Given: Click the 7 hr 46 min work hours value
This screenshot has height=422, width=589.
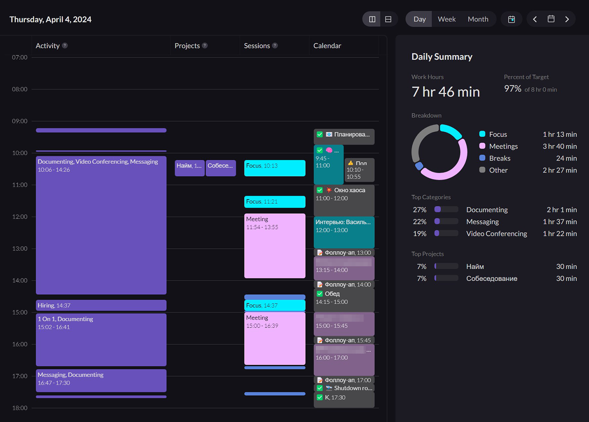Looking at the screenshot, I should click(446, 92).
